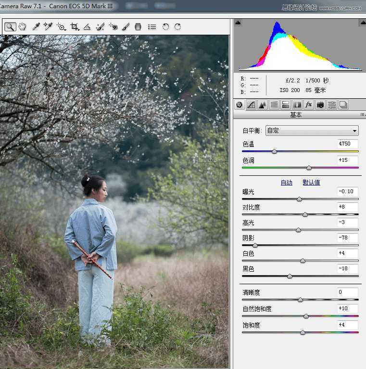Toggle shadow clipping warning on histogram

tap(238, 23)
